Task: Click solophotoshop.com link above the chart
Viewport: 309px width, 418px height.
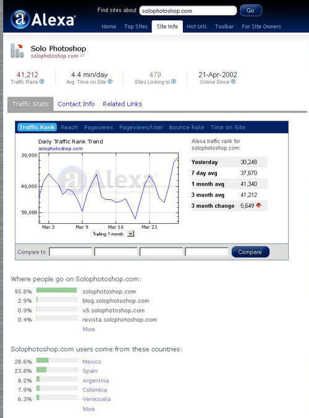Action: point(61,148)
